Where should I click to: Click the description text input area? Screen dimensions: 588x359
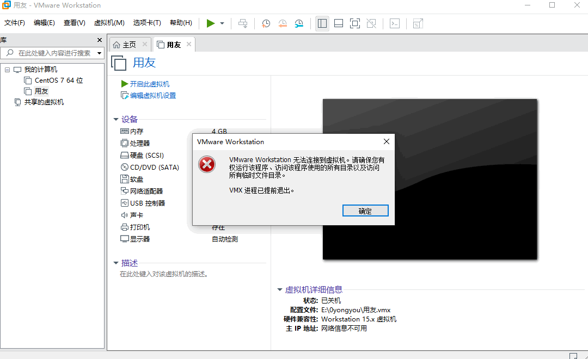click(x=164, y=274)
